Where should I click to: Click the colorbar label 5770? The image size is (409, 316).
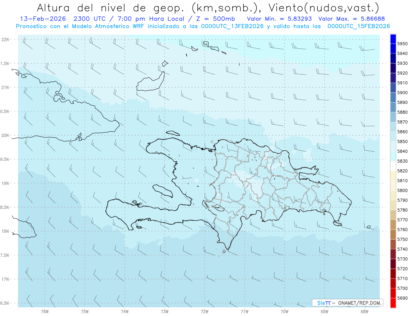(x=403, y=220)
